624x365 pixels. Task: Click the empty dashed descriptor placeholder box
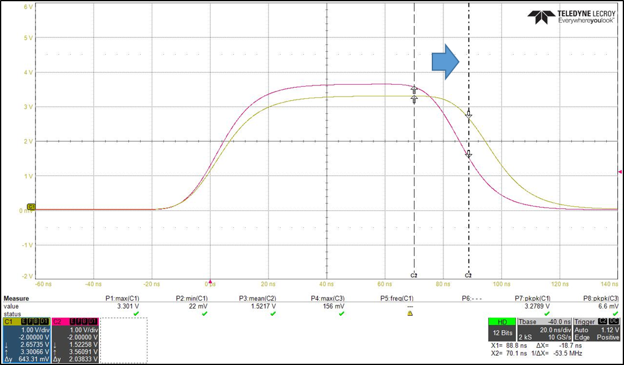pyautogui.click(x=123, y=340)
